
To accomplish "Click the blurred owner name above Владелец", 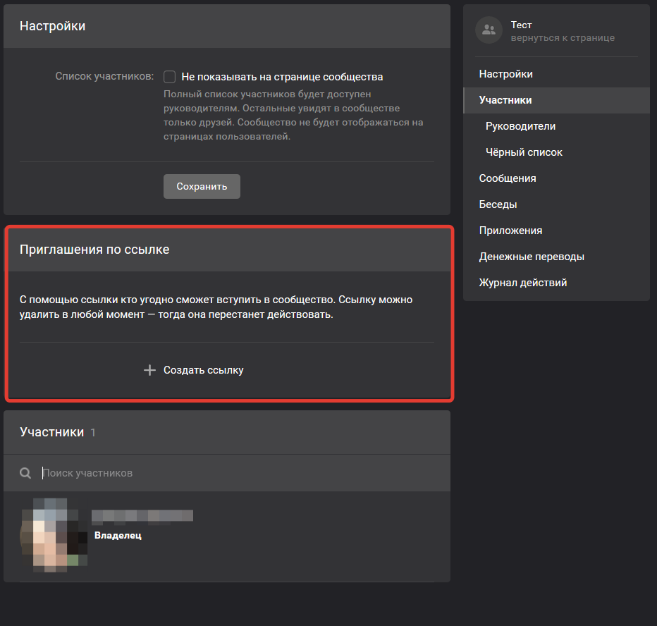I will pyautogui.click(x=142, y=517).
